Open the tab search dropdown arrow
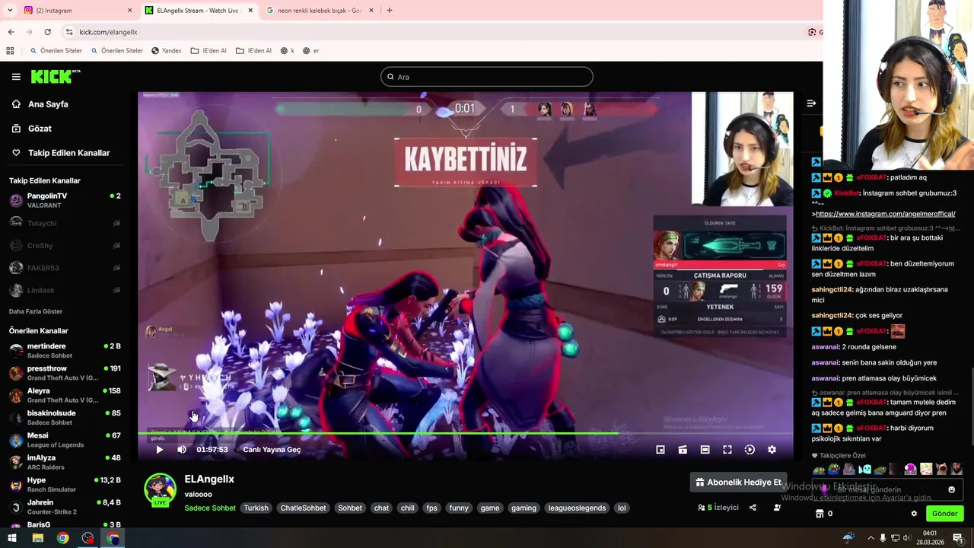This screenshot has height=548, width=974. 10,11
